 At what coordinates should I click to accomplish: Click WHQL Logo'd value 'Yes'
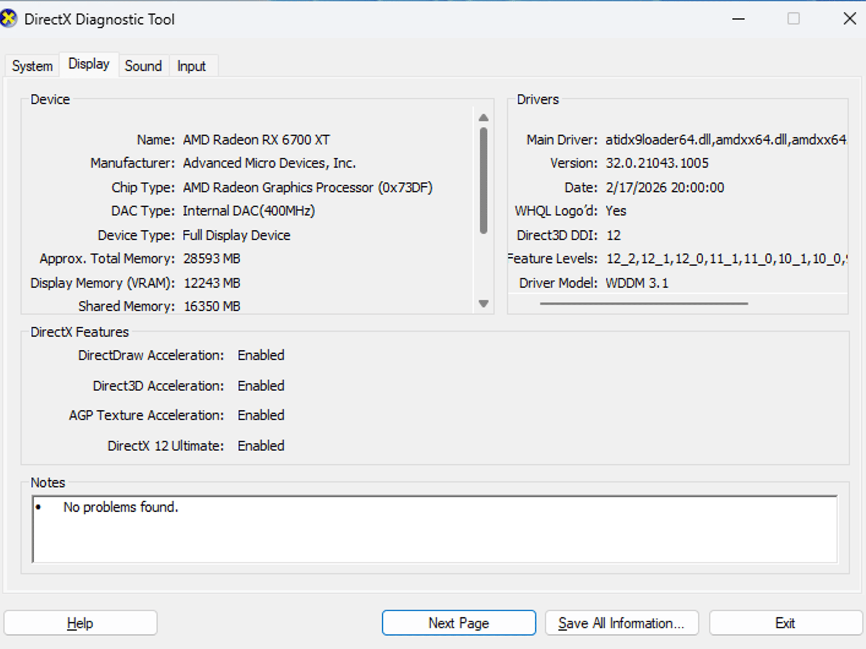tap(616, 211)
